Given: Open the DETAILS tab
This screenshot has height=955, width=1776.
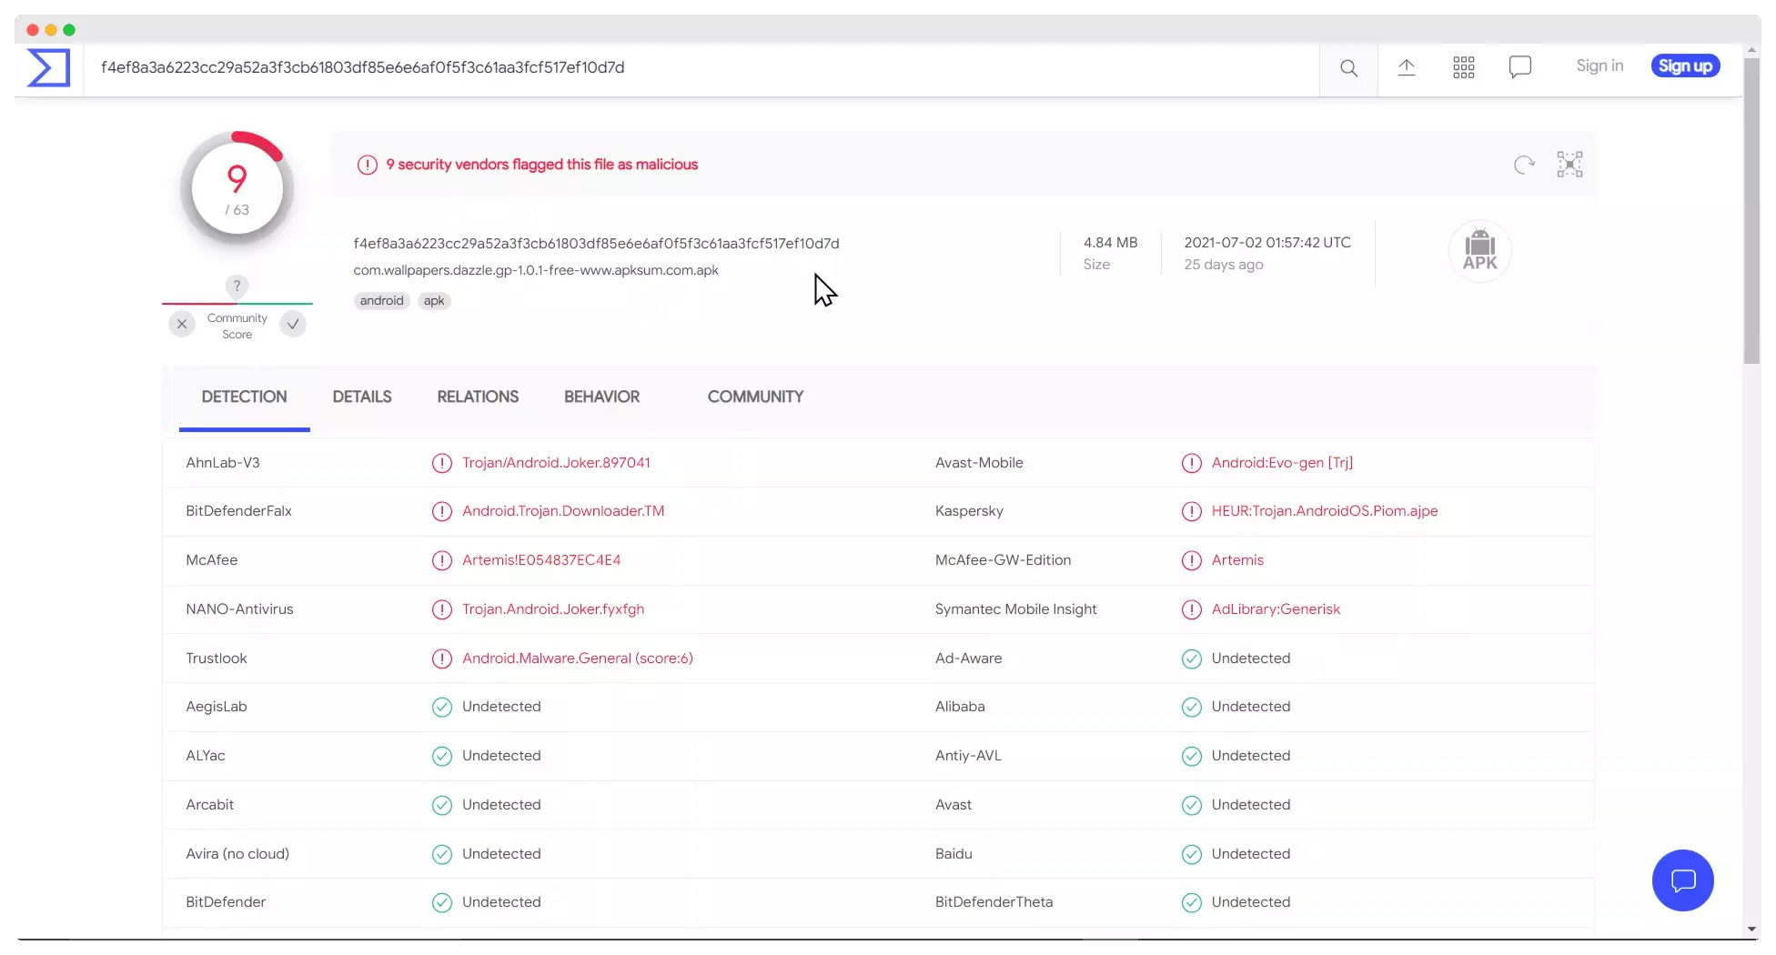Looking at the screenshot, I should (x=362, y=397).
